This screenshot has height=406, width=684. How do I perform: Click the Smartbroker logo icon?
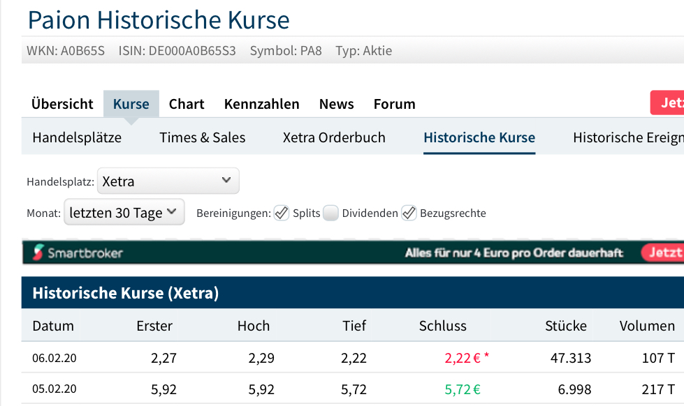click(38, 253)
